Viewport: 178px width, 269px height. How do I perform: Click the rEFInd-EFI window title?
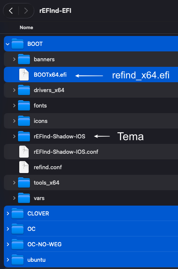coord(55,11)
